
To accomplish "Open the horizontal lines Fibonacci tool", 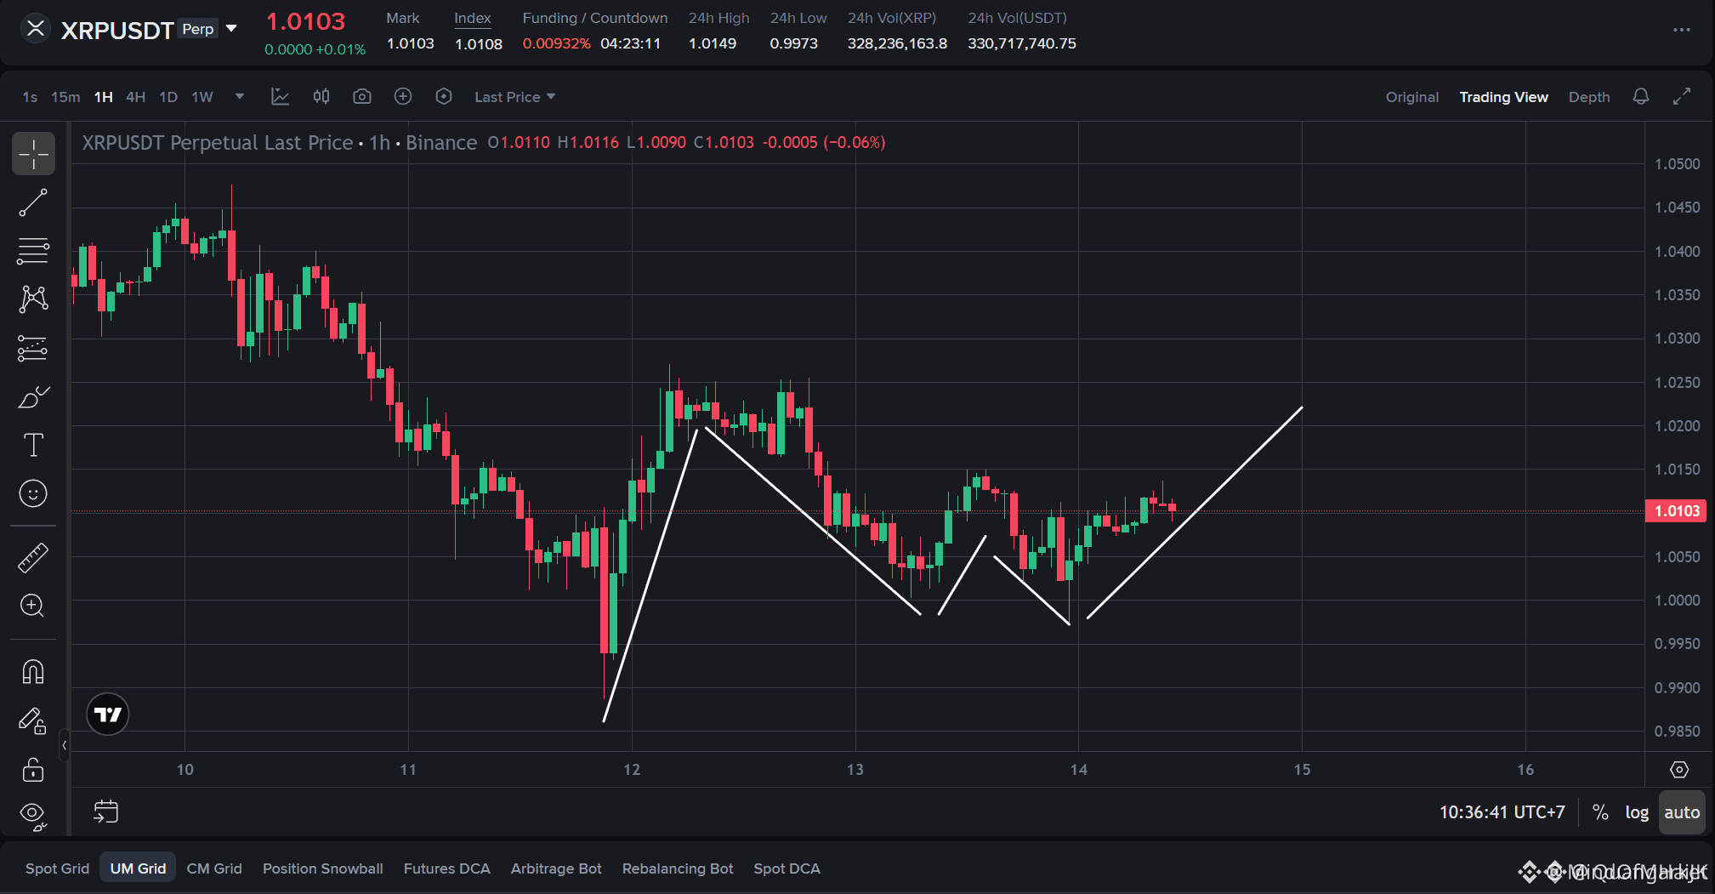I will 33,251.
